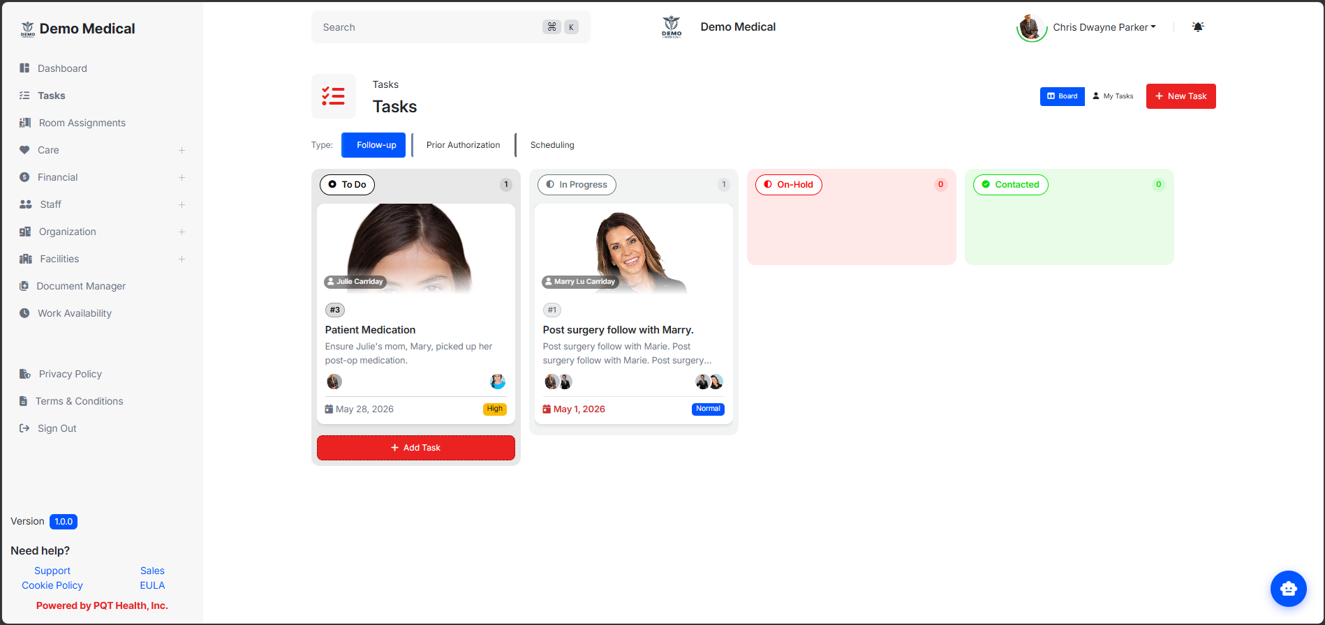Viewport: 1325px width, 625px height.
Task: Click the Demo Medical logo in header
Action: 672,27
